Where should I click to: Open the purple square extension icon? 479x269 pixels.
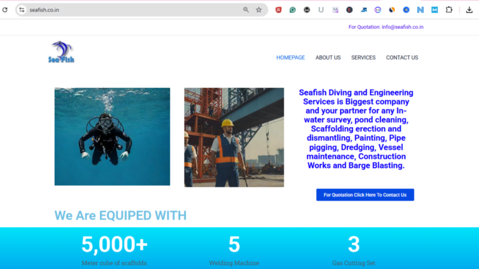pos(336,10)
